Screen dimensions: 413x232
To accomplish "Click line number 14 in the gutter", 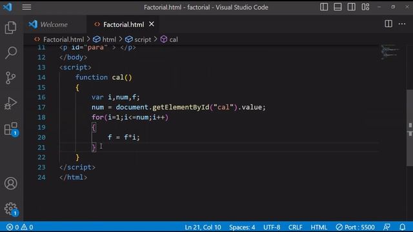I will tap(41, 77).
